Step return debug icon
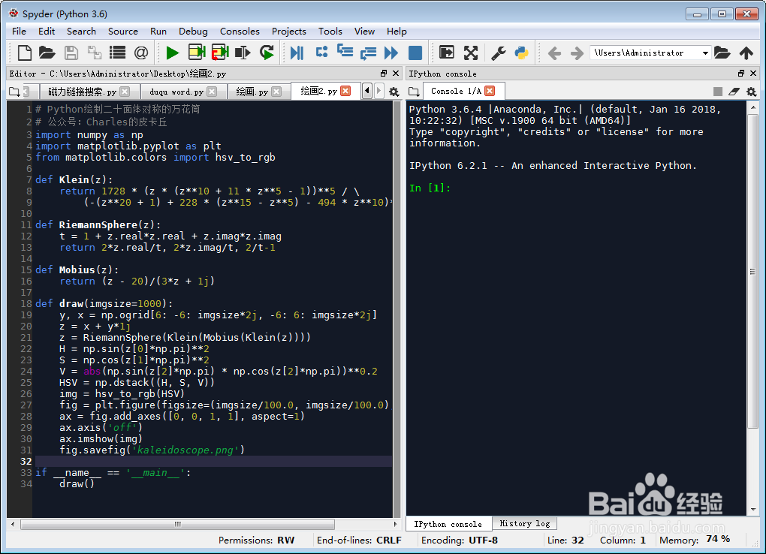Screen dimensions: 766x554 (x=368, y=53)
